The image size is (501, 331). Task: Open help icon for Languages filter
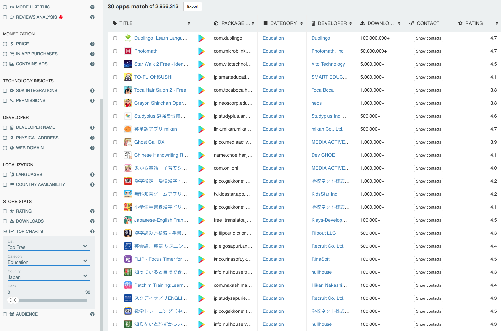point(92,175)
